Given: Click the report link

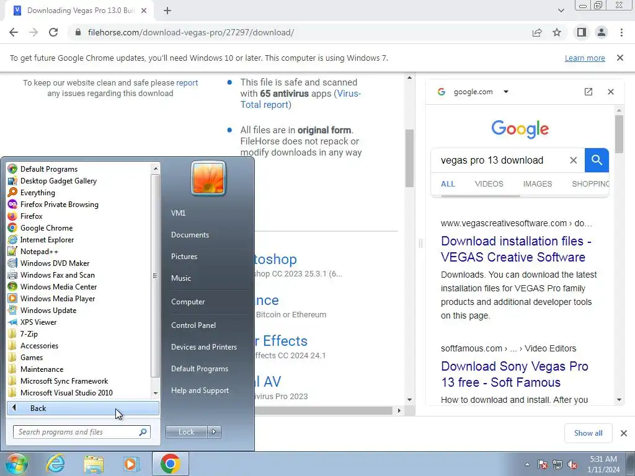Looking at the screenshot, I should click(187, 82).
